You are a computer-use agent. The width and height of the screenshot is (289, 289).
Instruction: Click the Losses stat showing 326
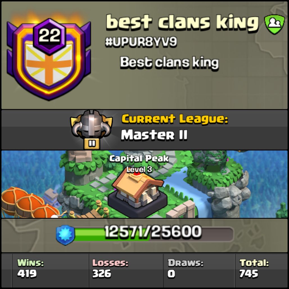pyautogui.click(x=110, y=268)
